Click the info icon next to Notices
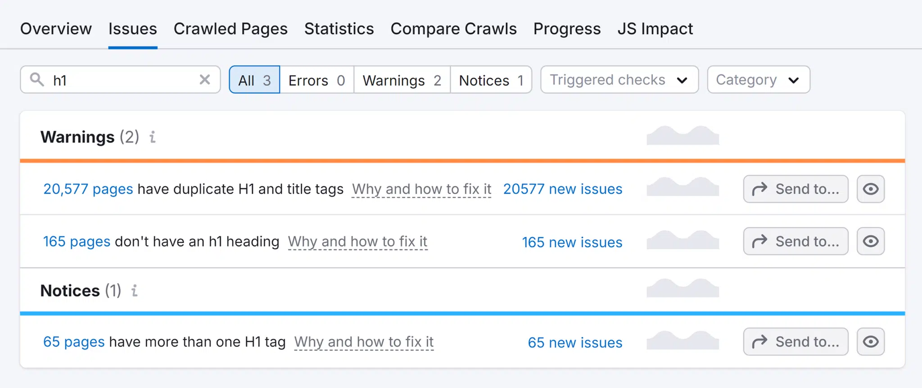Viewport: 922px width, 388px height. coord(134,291)
